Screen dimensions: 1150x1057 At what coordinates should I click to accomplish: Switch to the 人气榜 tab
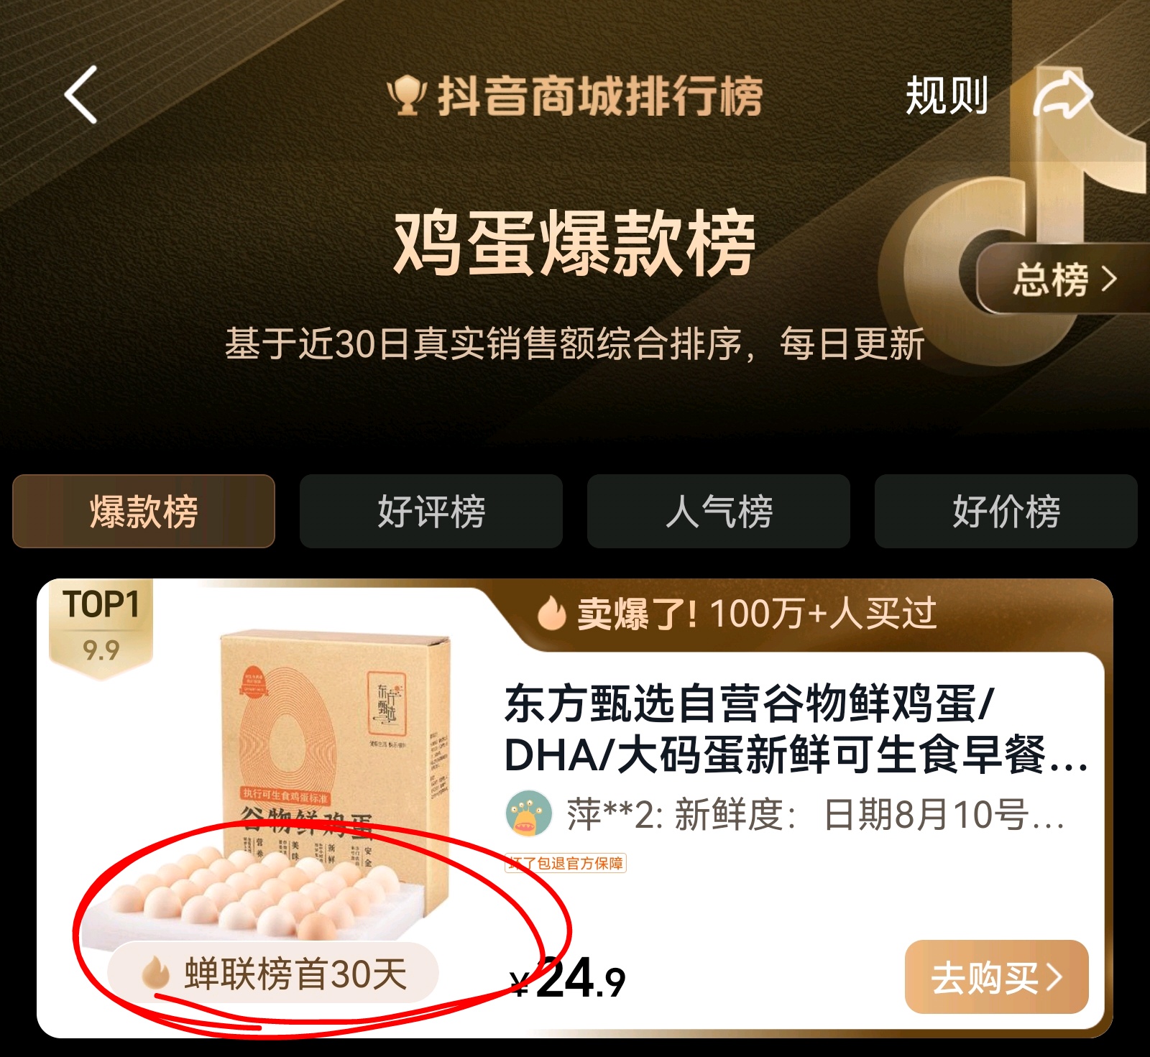pos(719,511)
